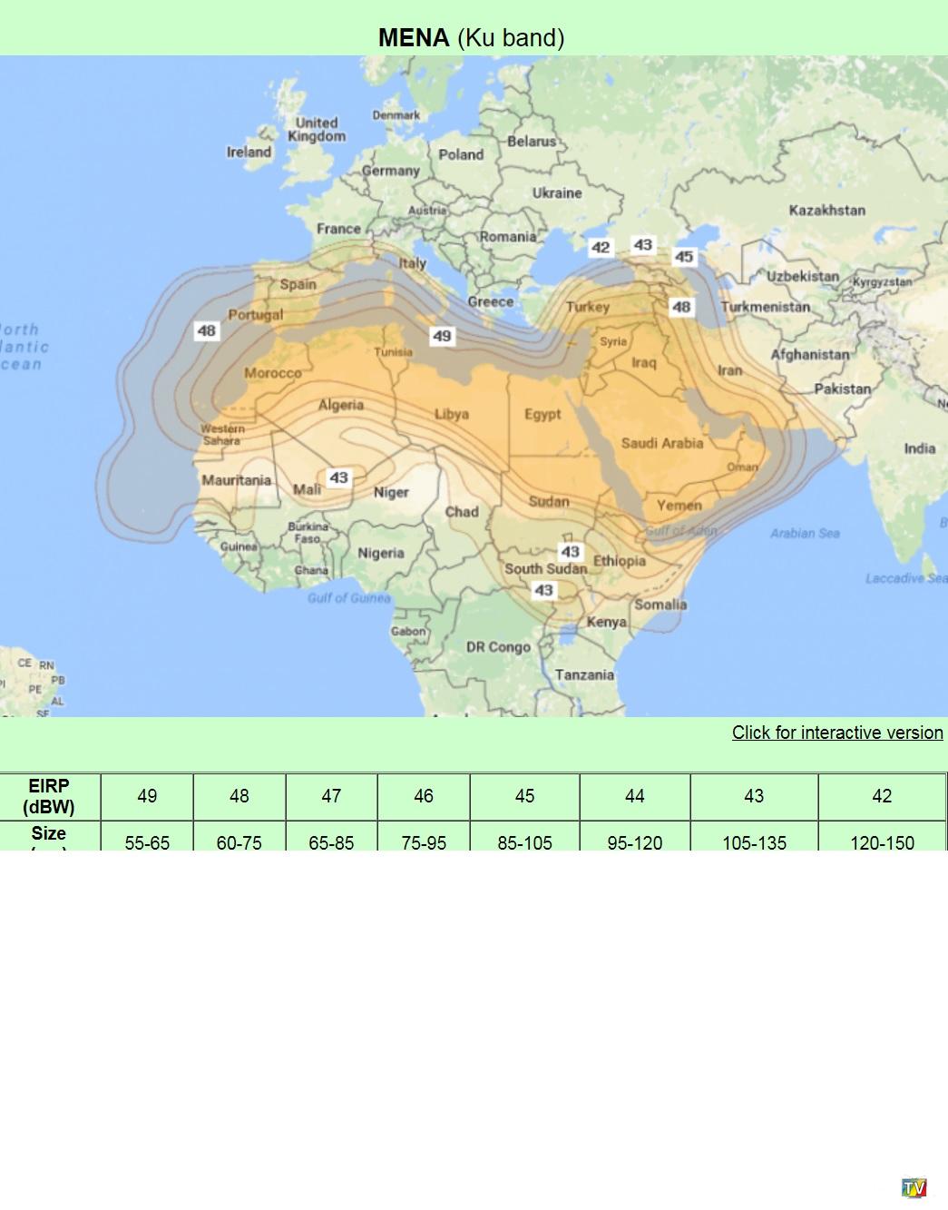Select the EIRP (dBW) header cell
The image size is (948, 1210).
tap(49, 796)
